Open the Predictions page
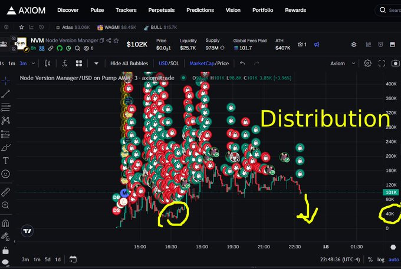This screenshot has height=269, width=401. [x=200, y=10]
